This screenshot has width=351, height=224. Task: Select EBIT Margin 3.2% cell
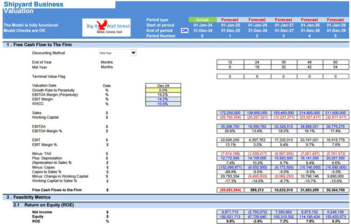pos(257,145)
